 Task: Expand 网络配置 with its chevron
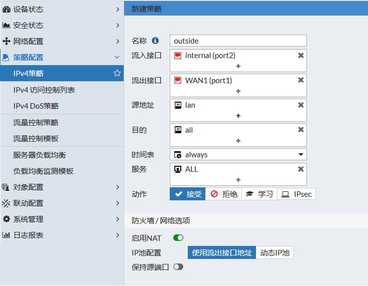click(x=118, y=42)
